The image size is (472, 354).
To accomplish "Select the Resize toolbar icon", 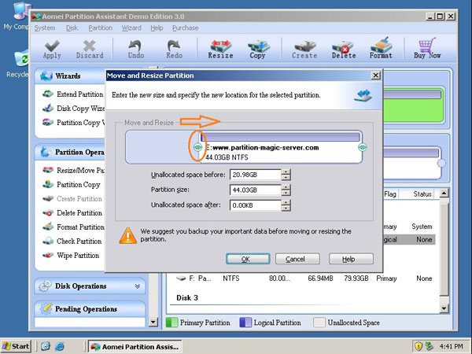I will (x=220, y=47).
